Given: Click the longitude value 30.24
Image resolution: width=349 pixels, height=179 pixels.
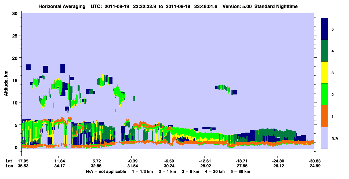Looking at the screenshot, I should (x=169, y=166).
